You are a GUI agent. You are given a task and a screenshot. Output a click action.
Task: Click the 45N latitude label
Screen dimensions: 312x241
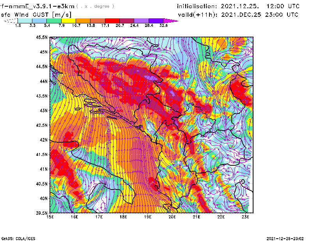click(44, 52)
